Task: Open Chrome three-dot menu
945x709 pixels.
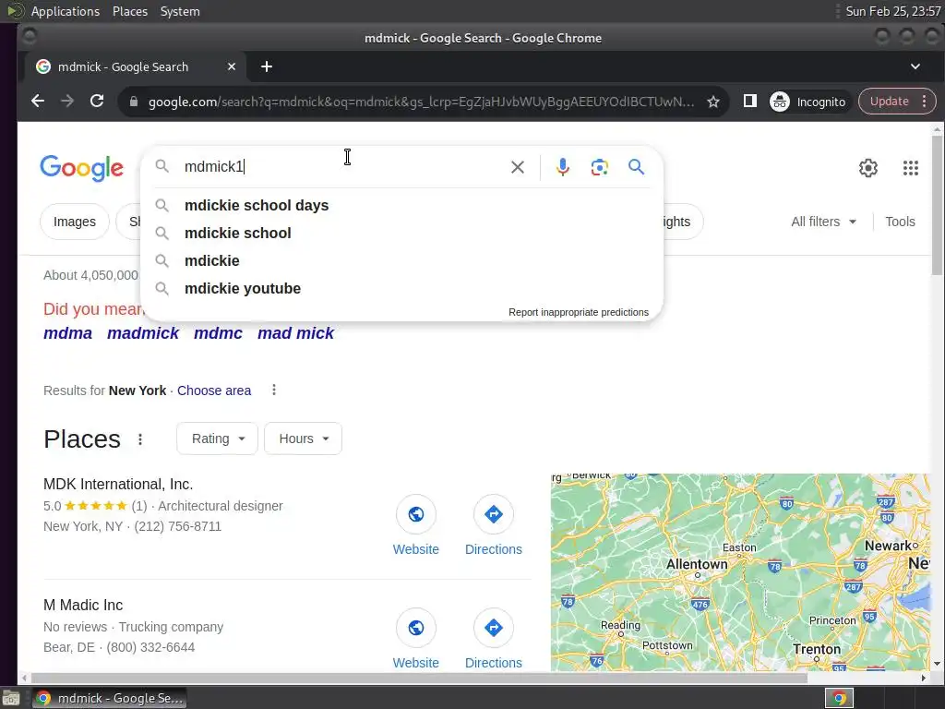Action: (x=925, y=102)
